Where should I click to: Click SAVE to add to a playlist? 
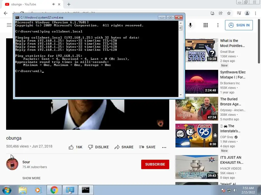point(147,147)
